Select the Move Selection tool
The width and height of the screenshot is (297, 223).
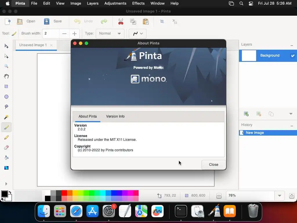[x=6, y=56]
